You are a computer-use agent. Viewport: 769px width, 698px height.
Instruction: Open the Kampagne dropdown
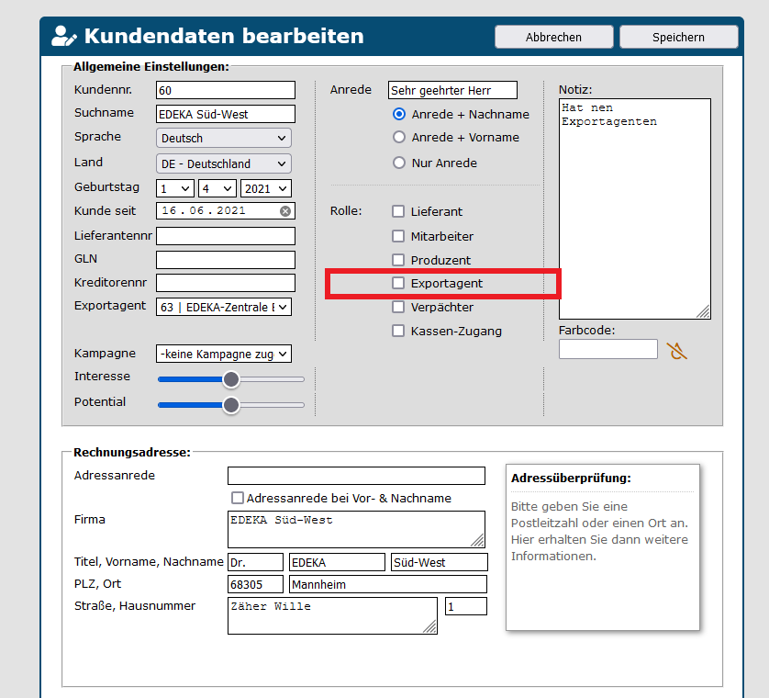point(224,354)
